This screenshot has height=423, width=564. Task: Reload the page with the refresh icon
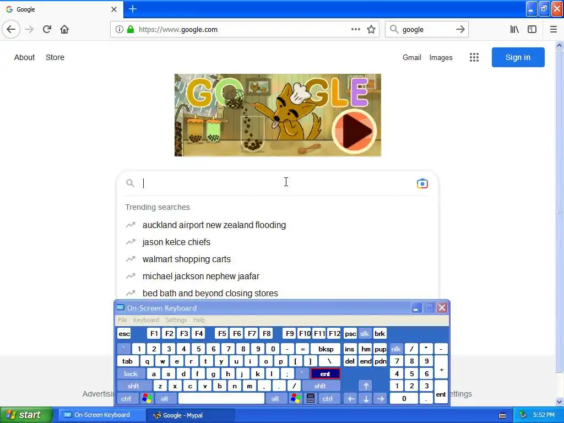pyautogui.click(x=47, y=29)
